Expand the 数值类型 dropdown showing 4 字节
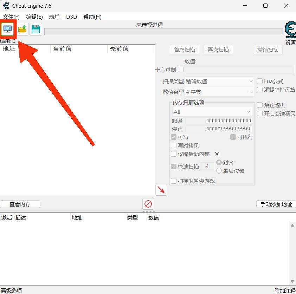The height and width of the screenshot is (294, 296). 220,92
